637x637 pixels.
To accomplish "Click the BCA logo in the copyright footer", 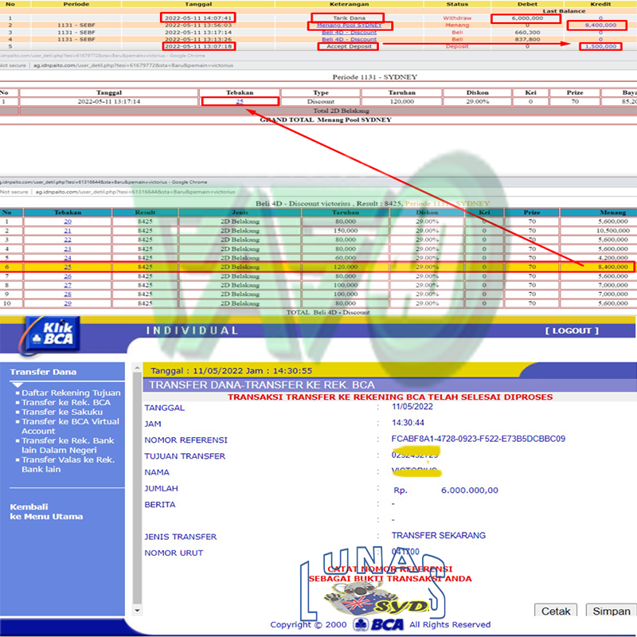I will click(379, 624).
